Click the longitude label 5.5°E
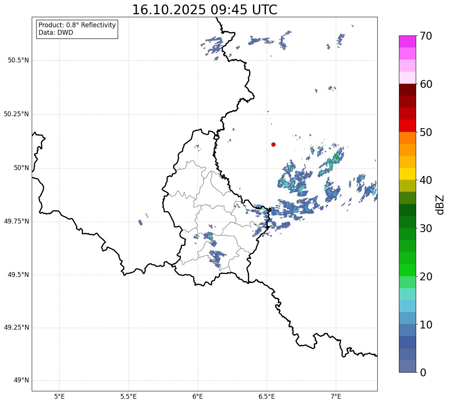 pos(128,397)
